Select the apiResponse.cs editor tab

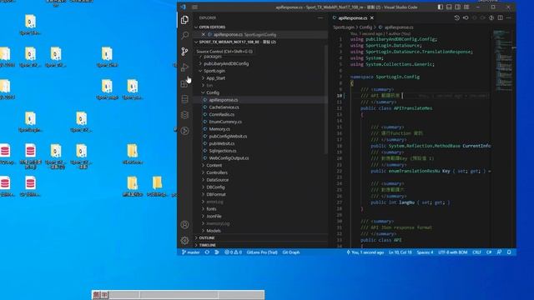[353, 17]
